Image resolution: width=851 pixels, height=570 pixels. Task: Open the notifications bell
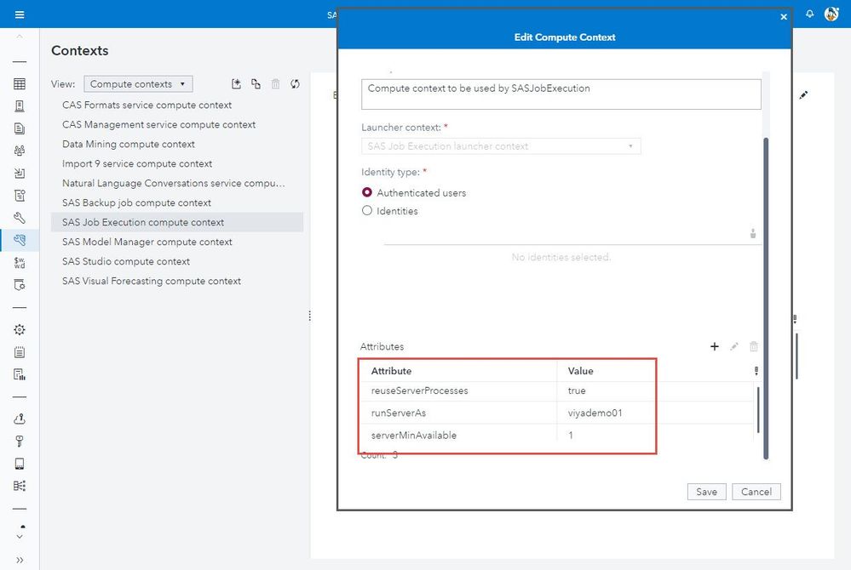point(809,14)
